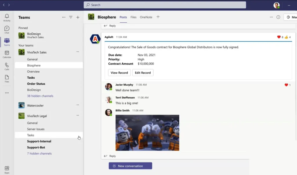
Task: Select the Teams icon in sidebar
Action: (7, 42)
